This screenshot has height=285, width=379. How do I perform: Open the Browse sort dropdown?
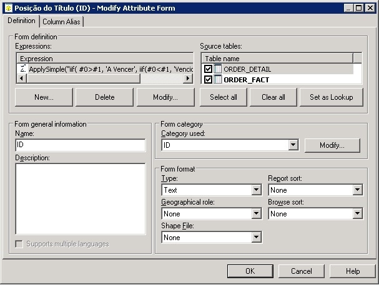(x=357, y=213)
